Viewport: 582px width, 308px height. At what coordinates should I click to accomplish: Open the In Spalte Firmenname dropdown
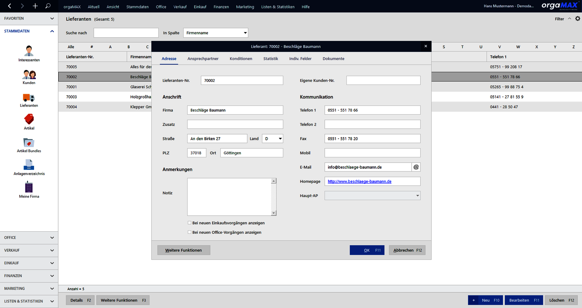click(216, 33)
